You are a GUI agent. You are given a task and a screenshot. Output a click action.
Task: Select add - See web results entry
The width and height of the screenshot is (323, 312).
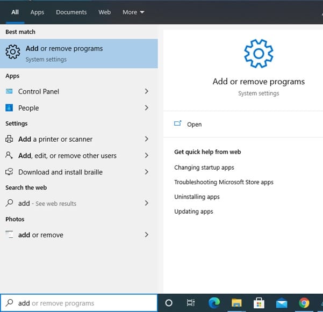click(78, 203)
